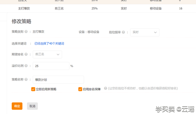
Task: Open 期望排名 前三名 dropdown
Action: [47, 55]
